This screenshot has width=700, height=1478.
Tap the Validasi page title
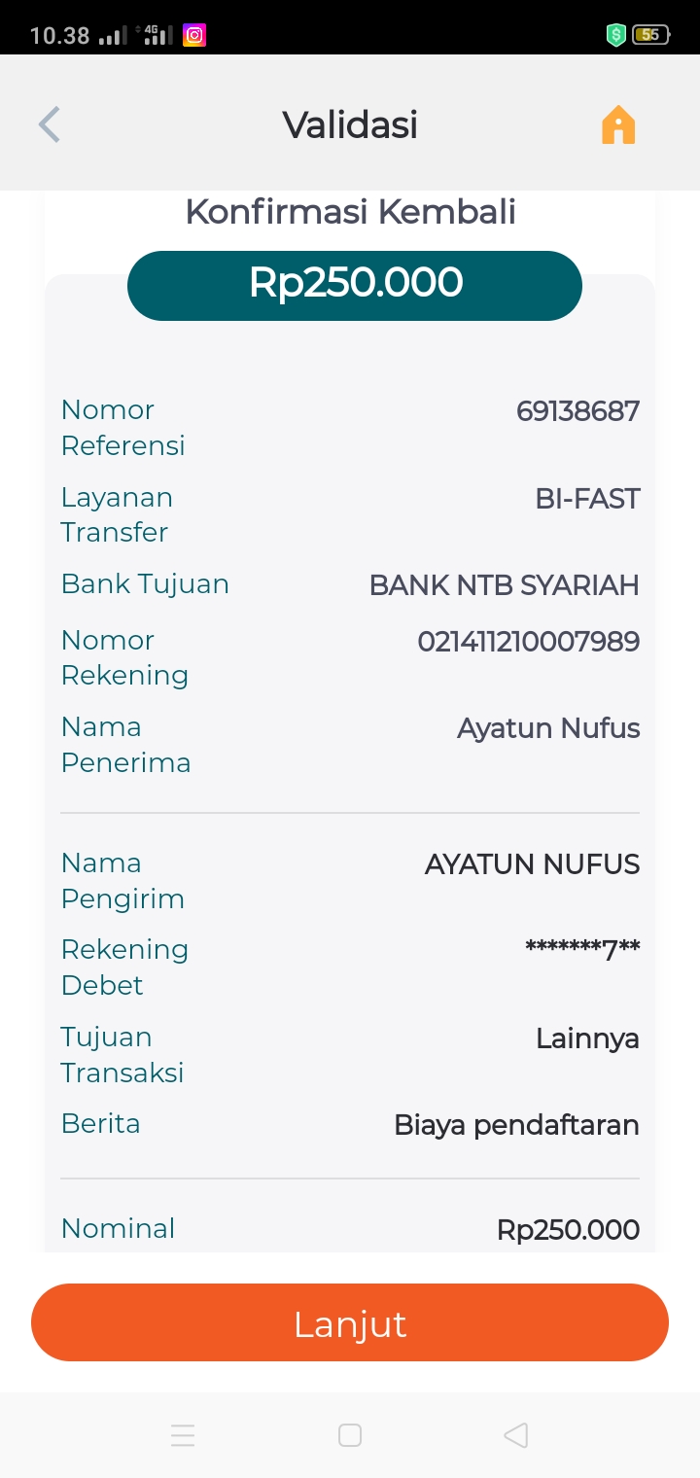click(350, 125)
